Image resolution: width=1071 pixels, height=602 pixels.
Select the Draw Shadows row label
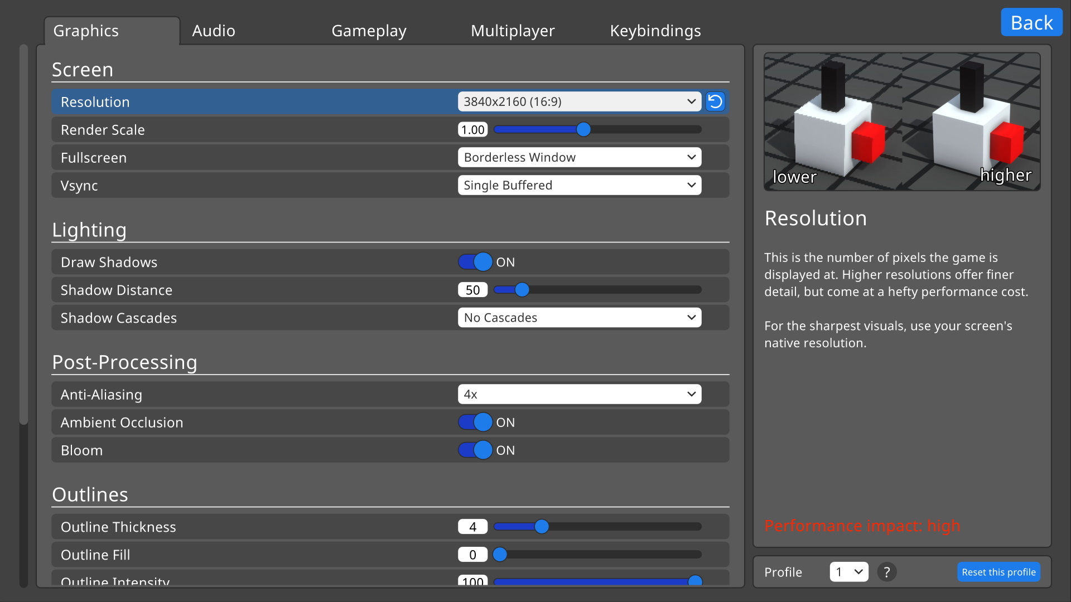click(x=109, y=263)
